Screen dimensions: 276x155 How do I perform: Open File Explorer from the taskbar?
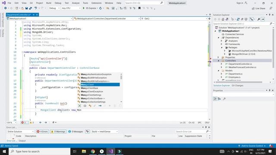click(84, 151)
